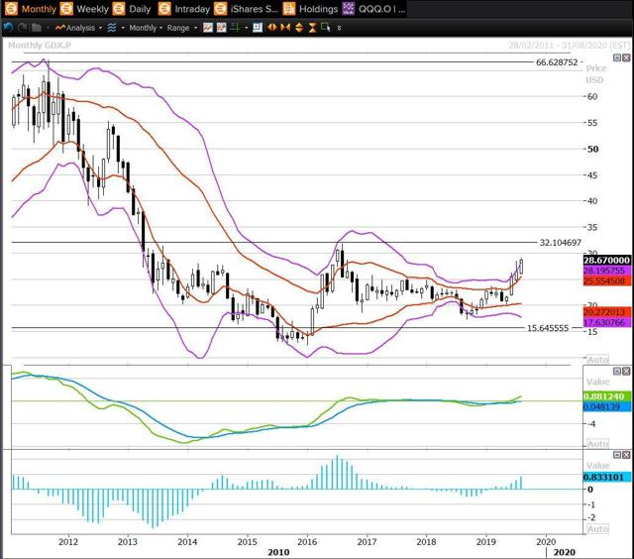Viewport: 634px width, 559px height.
Task: Click the 2012 label on time axis
Action: pos(68,541)
